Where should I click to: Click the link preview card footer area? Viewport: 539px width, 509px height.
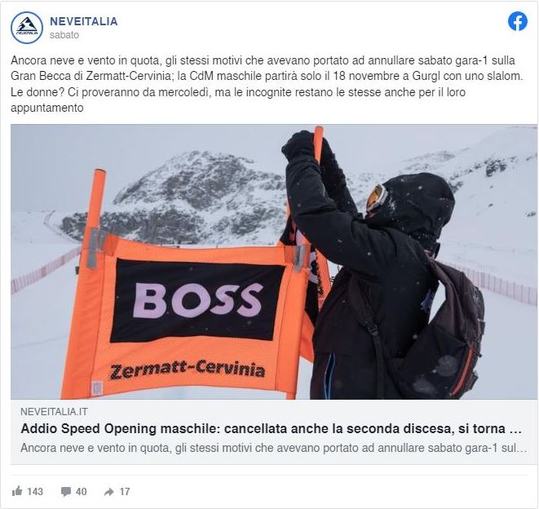(274, 432)
